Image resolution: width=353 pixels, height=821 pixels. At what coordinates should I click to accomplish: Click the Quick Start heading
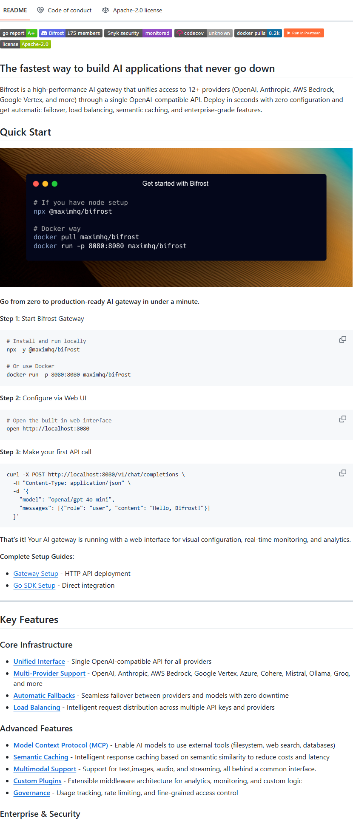tap(26, 132)
